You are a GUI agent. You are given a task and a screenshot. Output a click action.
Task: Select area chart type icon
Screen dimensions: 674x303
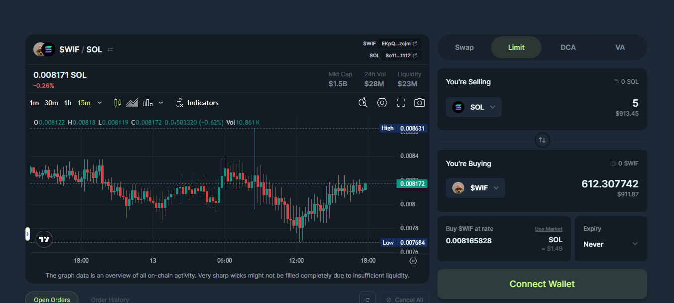coord(132,103)
